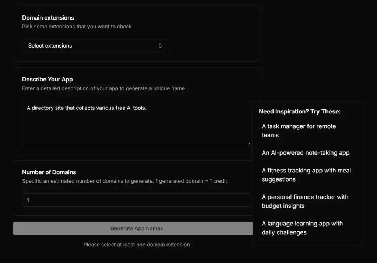Select the value 1 in domains input

pyautogui.click(x=28, y=200)
